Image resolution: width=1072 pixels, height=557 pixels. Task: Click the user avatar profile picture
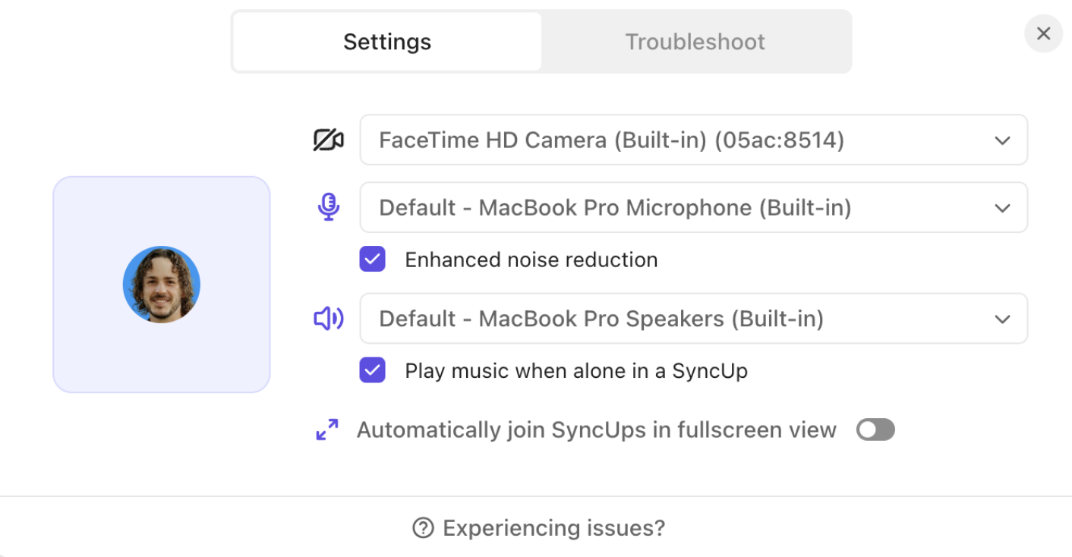point(162,285)
